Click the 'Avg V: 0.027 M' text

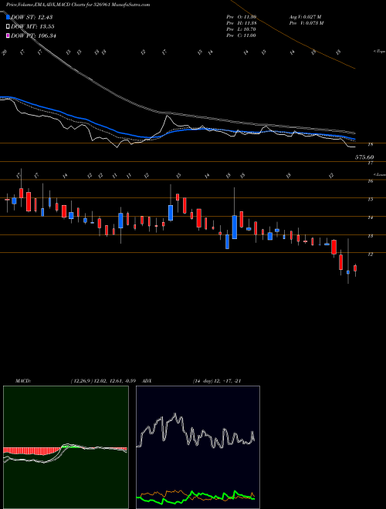(305, 17)
